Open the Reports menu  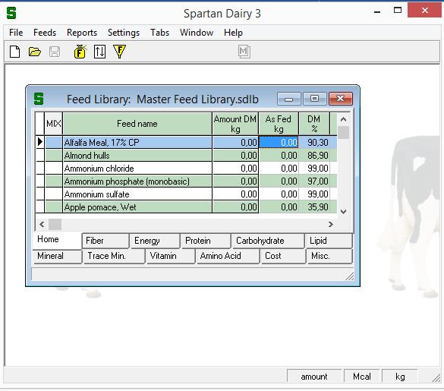click(82, 33)
